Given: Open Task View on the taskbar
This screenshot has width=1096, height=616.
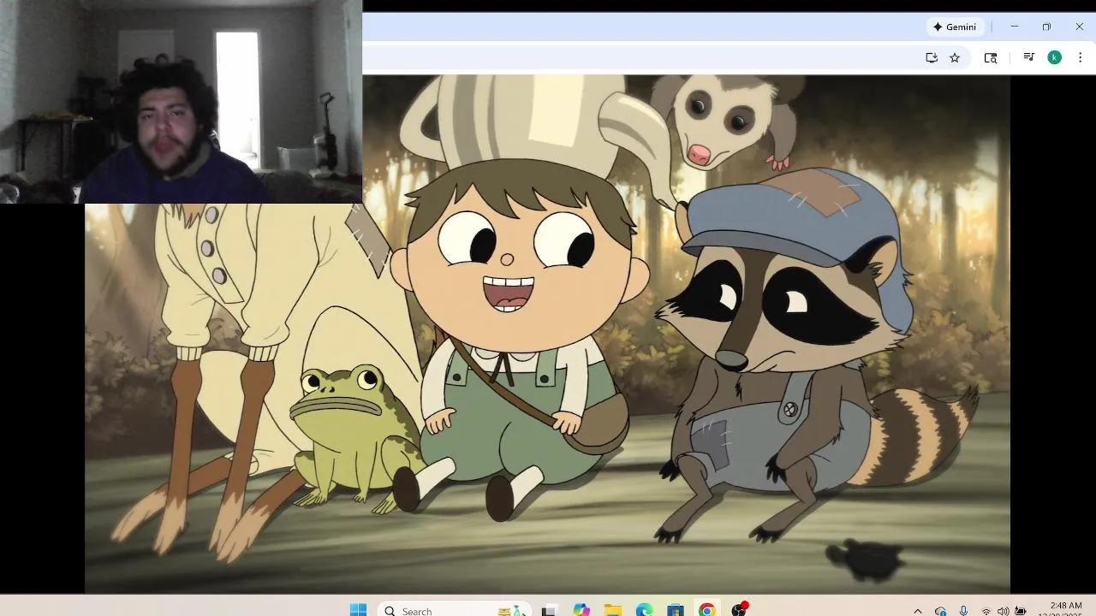Looking at the screenshot, I should click(x=549, y=610).
